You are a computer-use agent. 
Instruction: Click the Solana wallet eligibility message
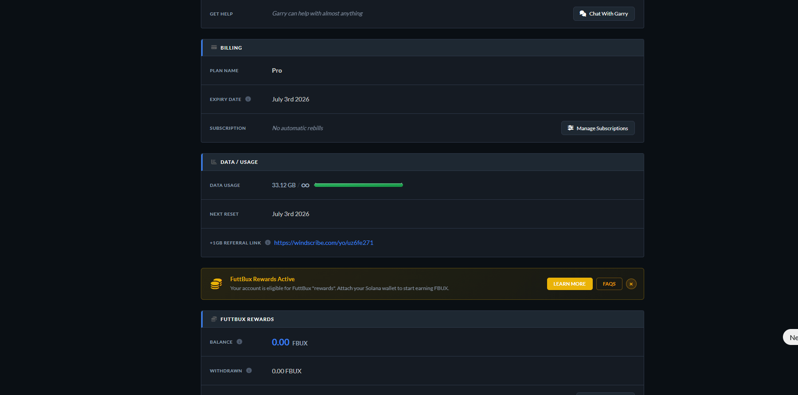click(340, 288)
